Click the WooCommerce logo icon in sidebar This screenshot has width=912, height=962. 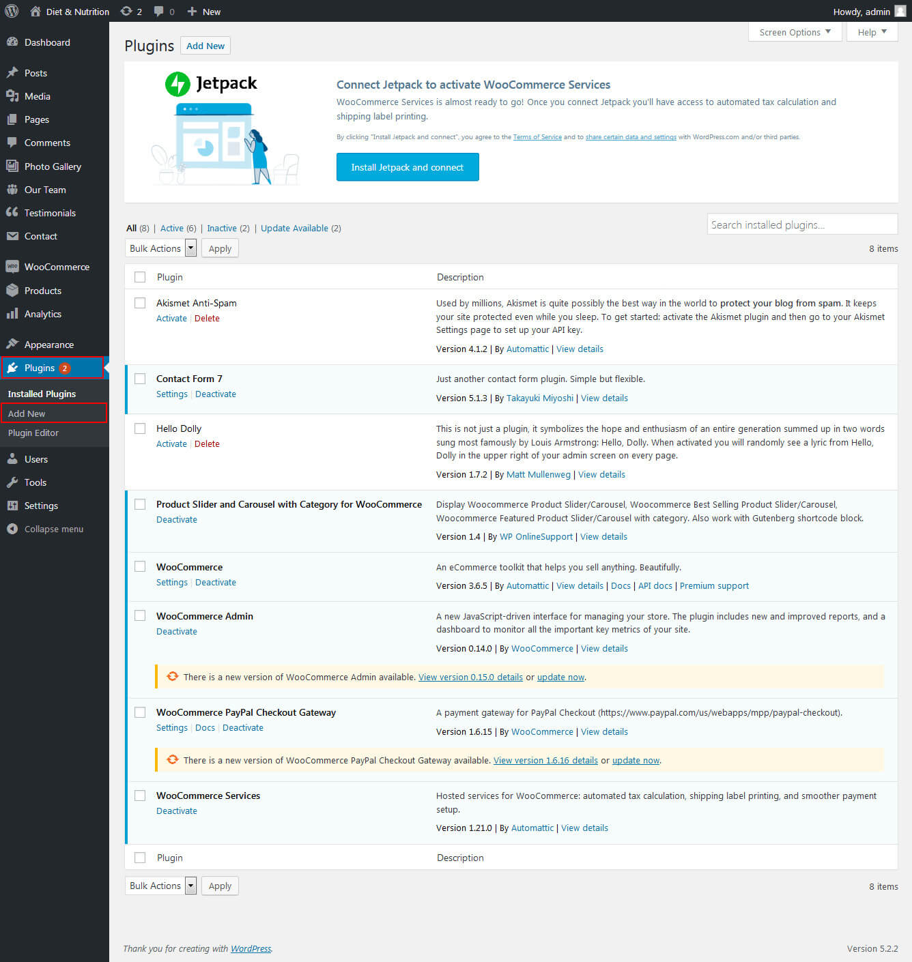[12, 266]
